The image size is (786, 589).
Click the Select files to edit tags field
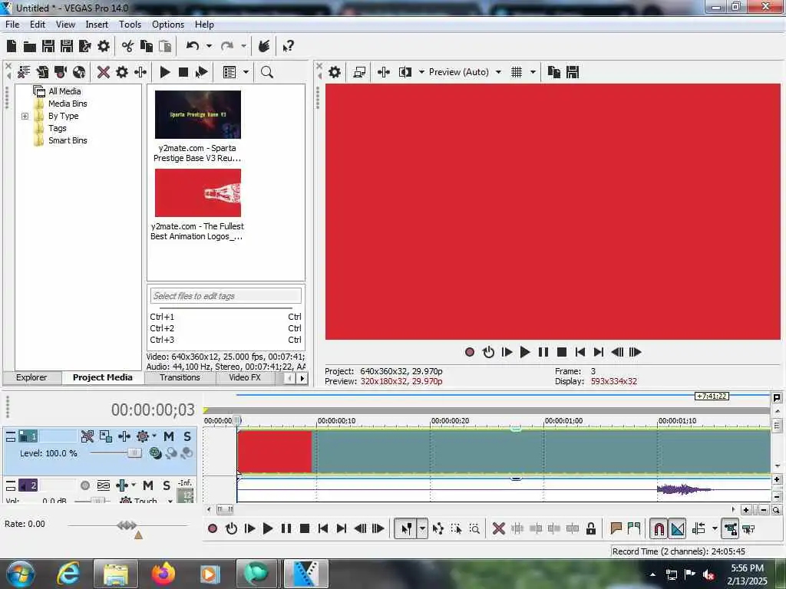point(226,295)
